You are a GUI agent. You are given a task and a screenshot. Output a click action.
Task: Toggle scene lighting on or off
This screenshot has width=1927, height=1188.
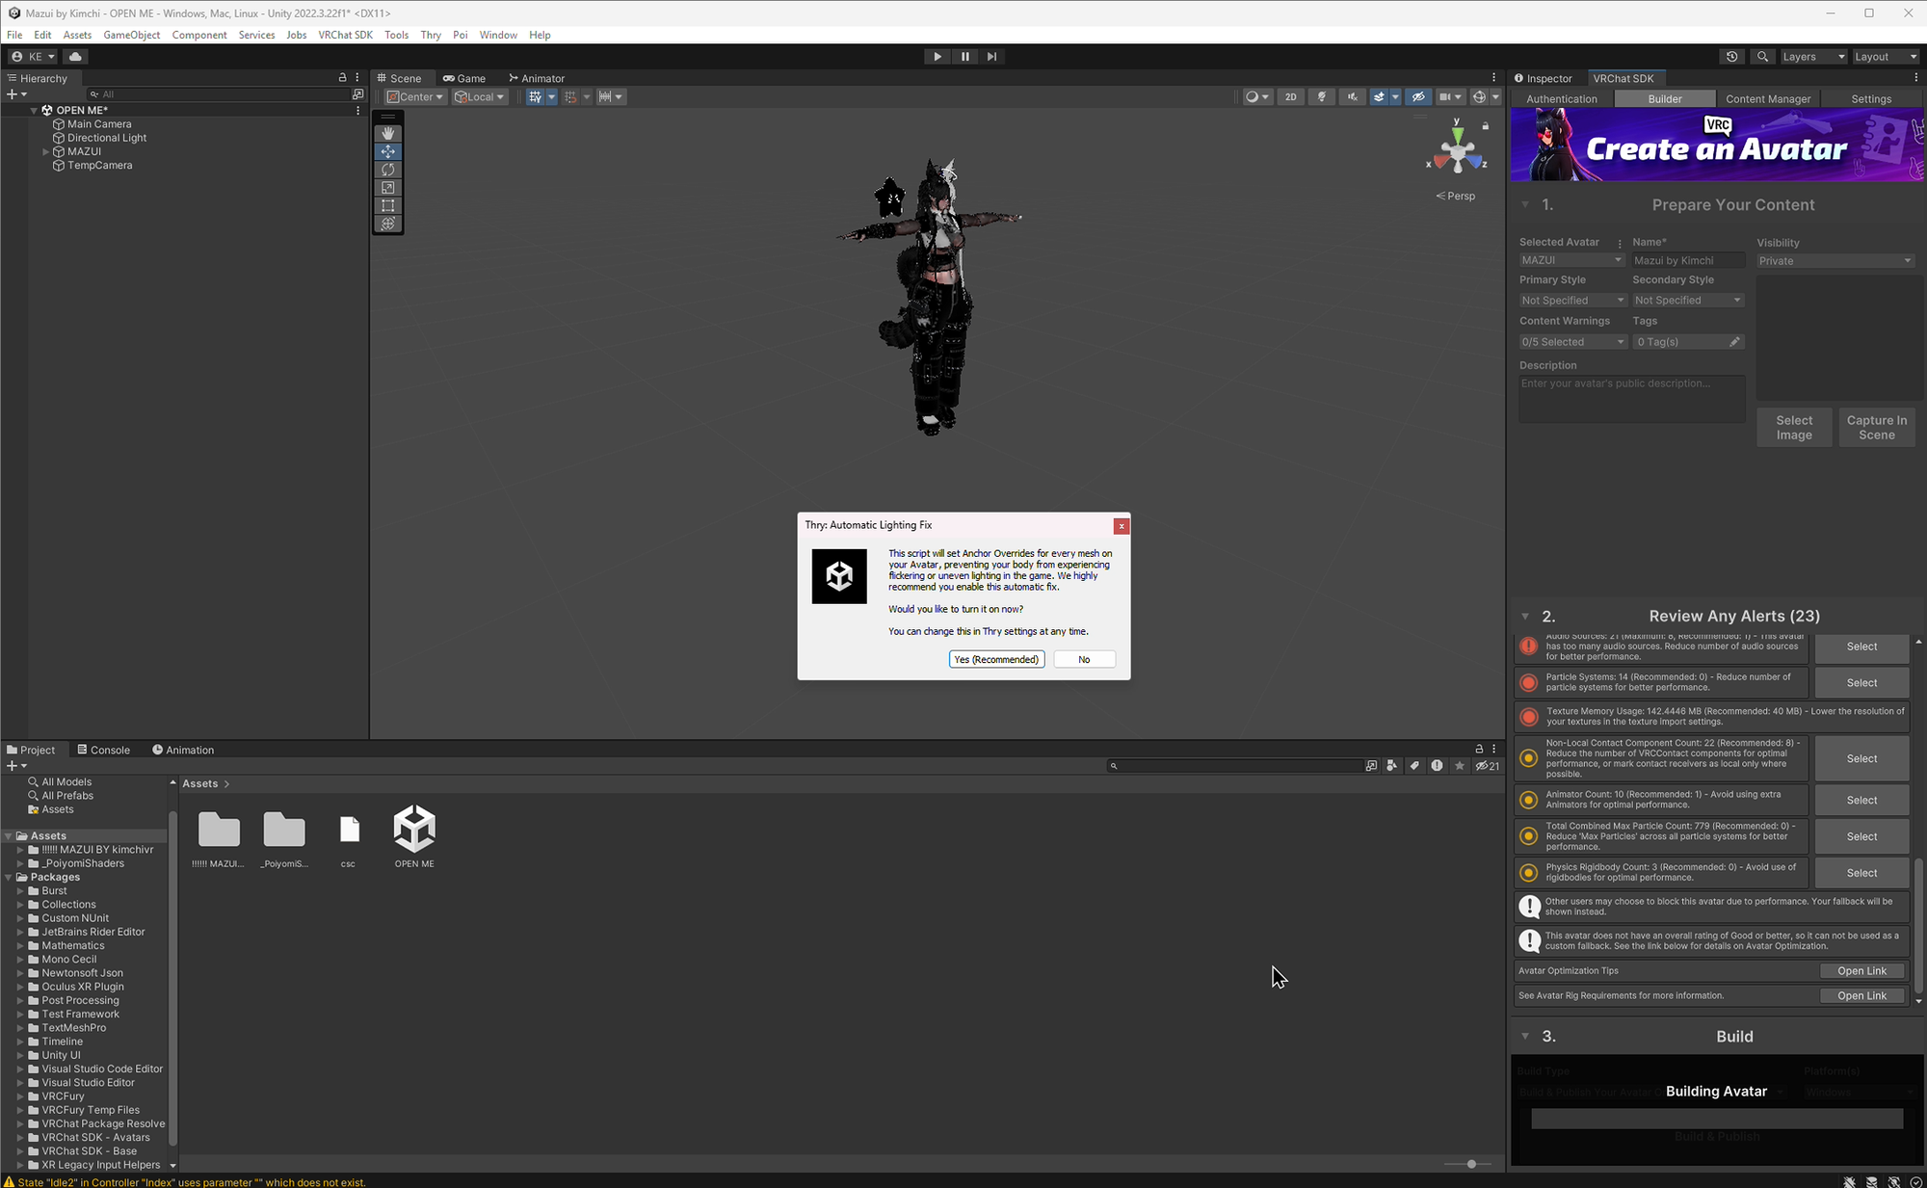pyautogui.click(x=1322, y=97)
